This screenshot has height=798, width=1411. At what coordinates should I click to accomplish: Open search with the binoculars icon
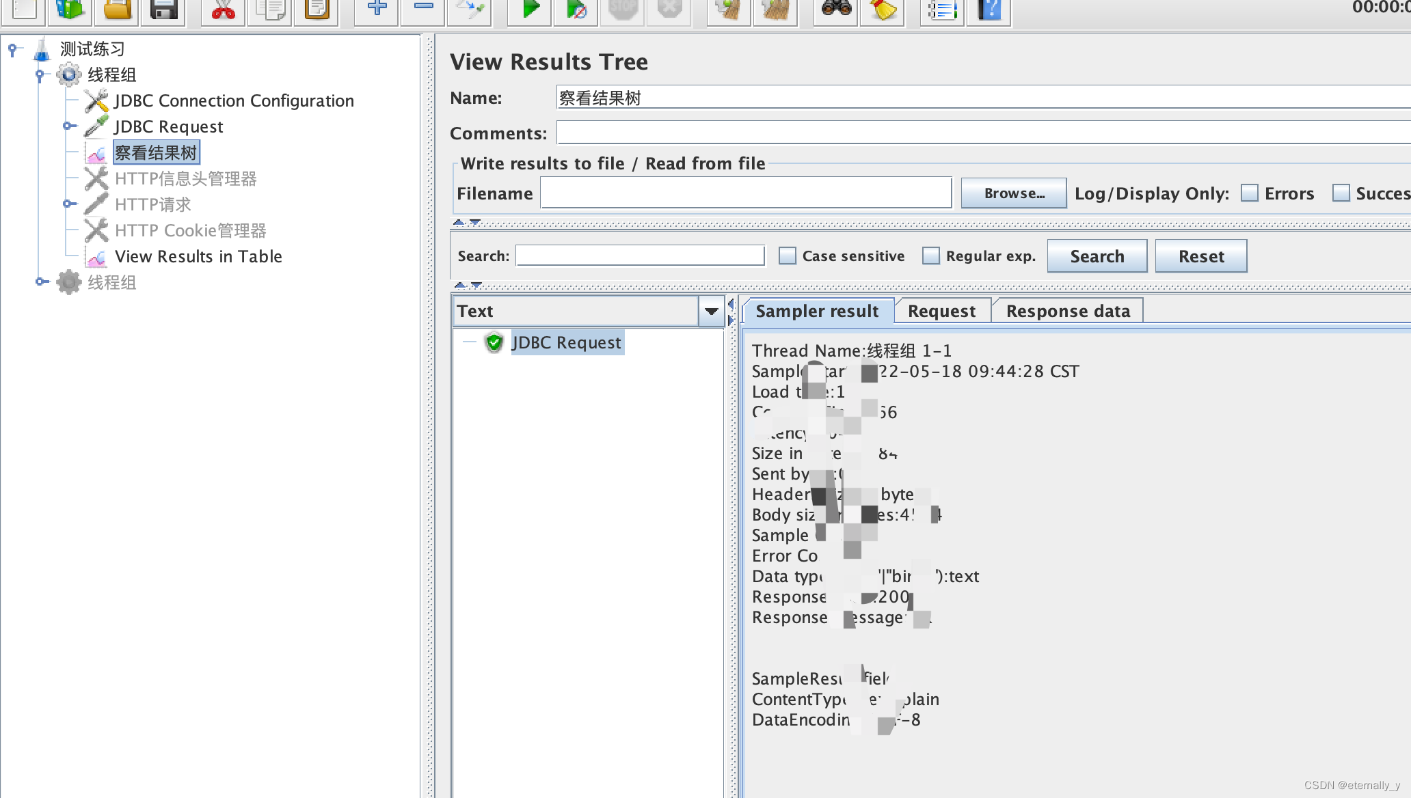point(835,10)
